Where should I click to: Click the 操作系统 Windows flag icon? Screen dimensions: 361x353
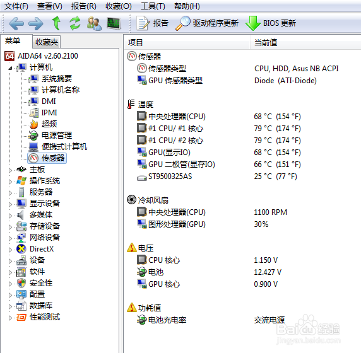click(x=21, y=180)
